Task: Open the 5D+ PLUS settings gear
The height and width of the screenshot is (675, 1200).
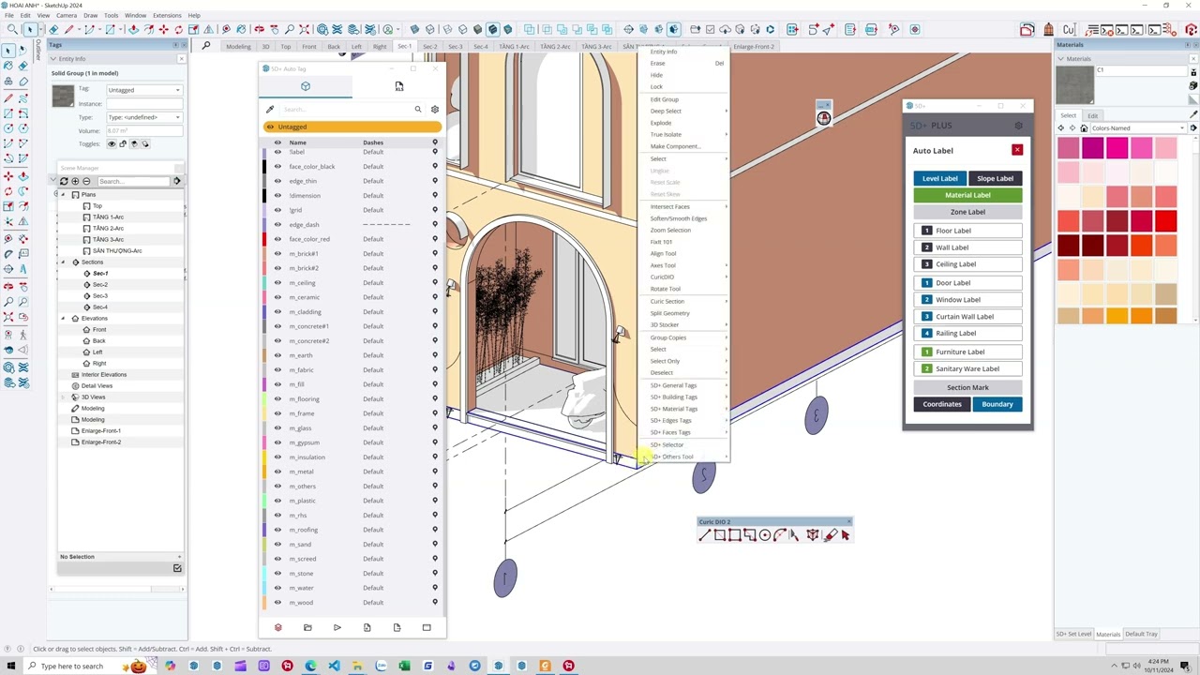Action: click(1019, 126)
